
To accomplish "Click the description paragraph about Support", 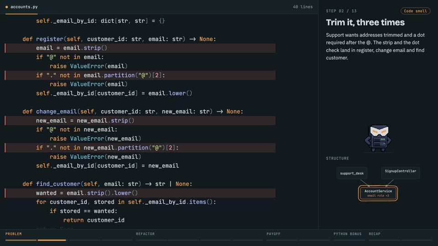I will (x=375, y=46).
